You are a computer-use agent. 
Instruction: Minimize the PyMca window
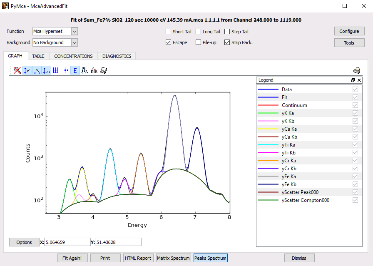[x=326, y=6]
